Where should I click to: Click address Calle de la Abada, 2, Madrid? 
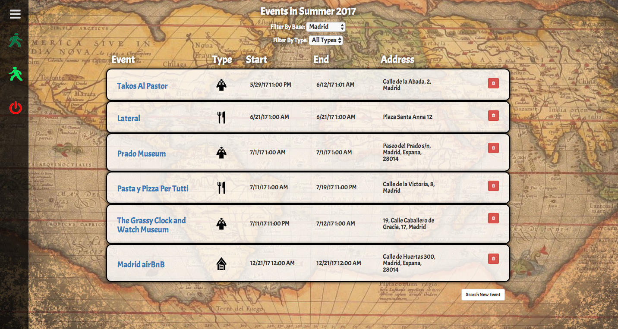407,85
